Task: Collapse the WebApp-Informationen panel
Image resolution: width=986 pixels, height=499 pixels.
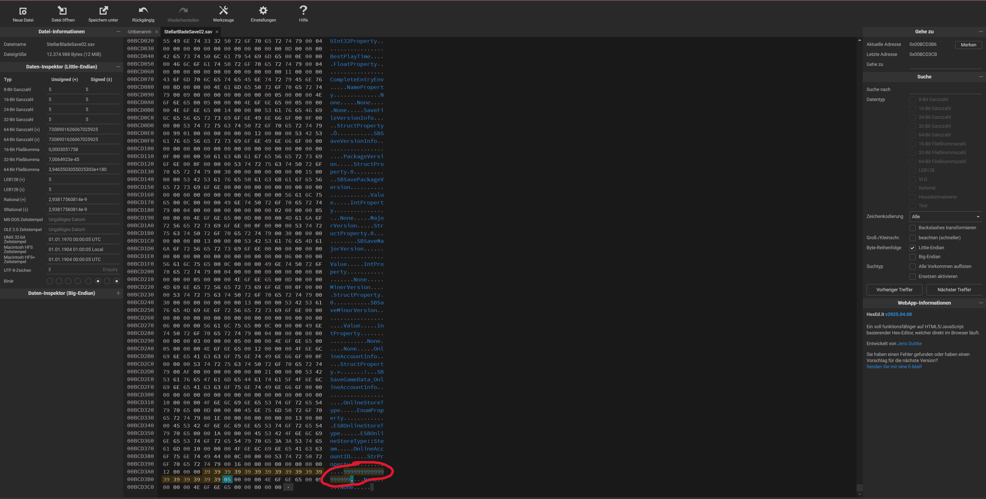Action: [981, 303]
